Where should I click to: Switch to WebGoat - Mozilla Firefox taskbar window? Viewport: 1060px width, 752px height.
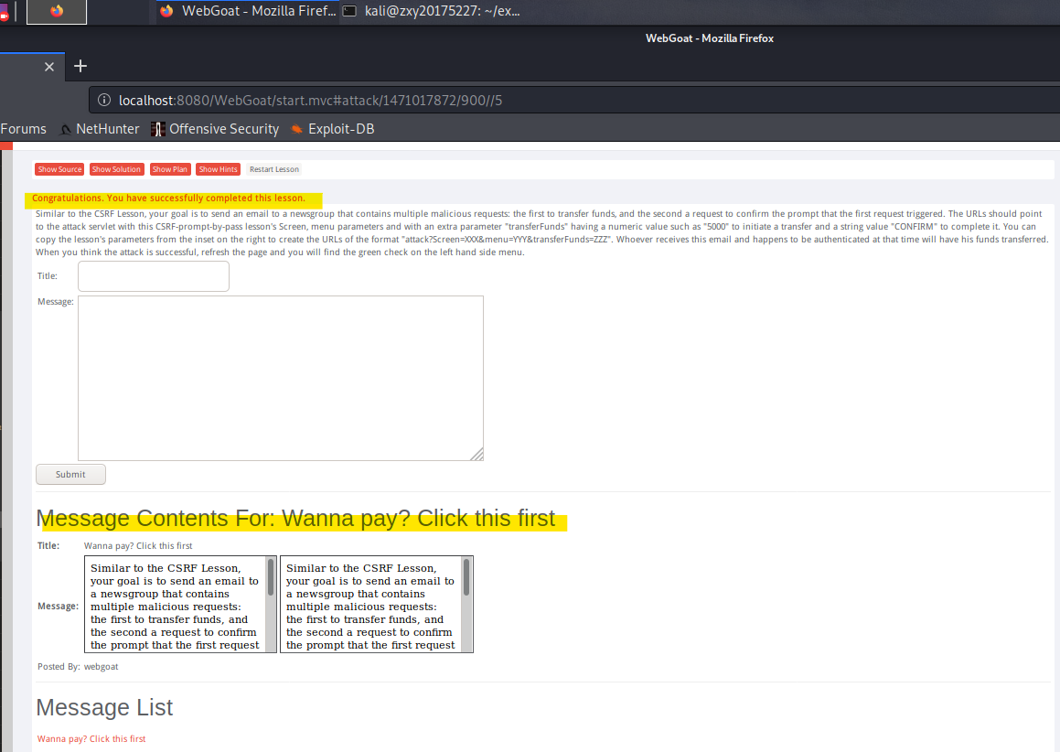(248, 11)
